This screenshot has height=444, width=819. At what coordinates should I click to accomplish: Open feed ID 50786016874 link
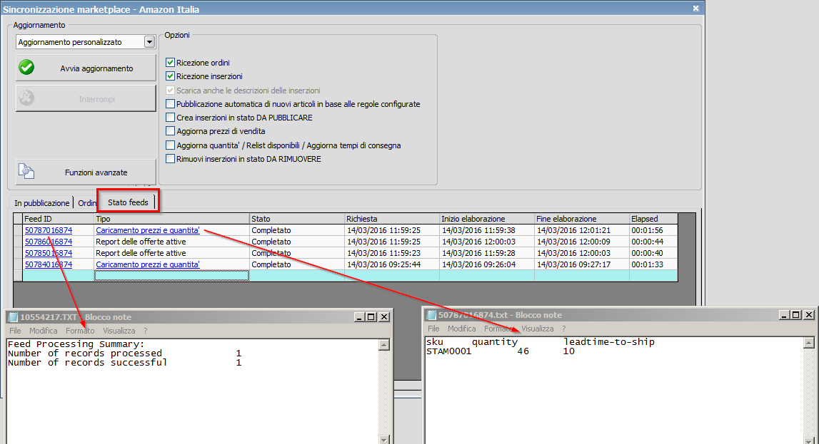pos(49,242)
